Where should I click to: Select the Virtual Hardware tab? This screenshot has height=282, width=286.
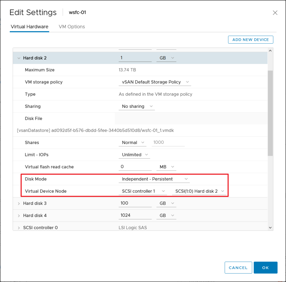(29, 27)
